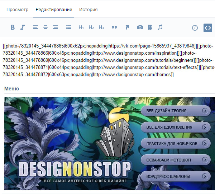Open the ВСЕ ДЛЯ ВДОХНОВЕНИЯ menu button

pyautogui.click(x=176, y=127)
